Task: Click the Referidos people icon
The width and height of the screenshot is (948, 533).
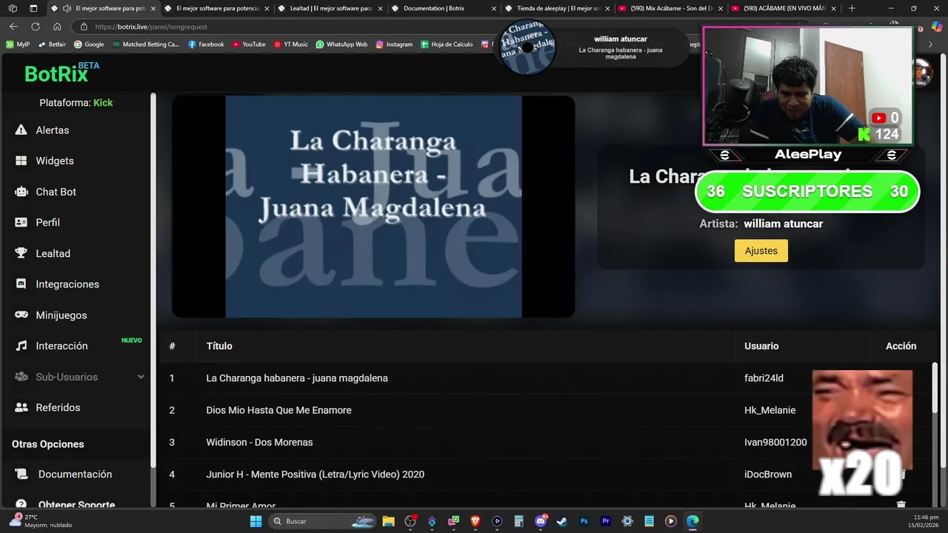Action: [x=21, y=407]
